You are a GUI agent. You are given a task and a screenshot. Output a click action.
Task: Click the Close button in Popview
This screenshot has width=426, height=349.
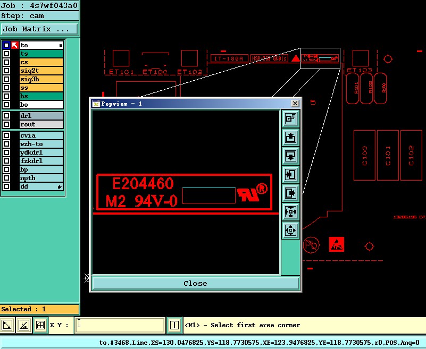coord(195,283)
